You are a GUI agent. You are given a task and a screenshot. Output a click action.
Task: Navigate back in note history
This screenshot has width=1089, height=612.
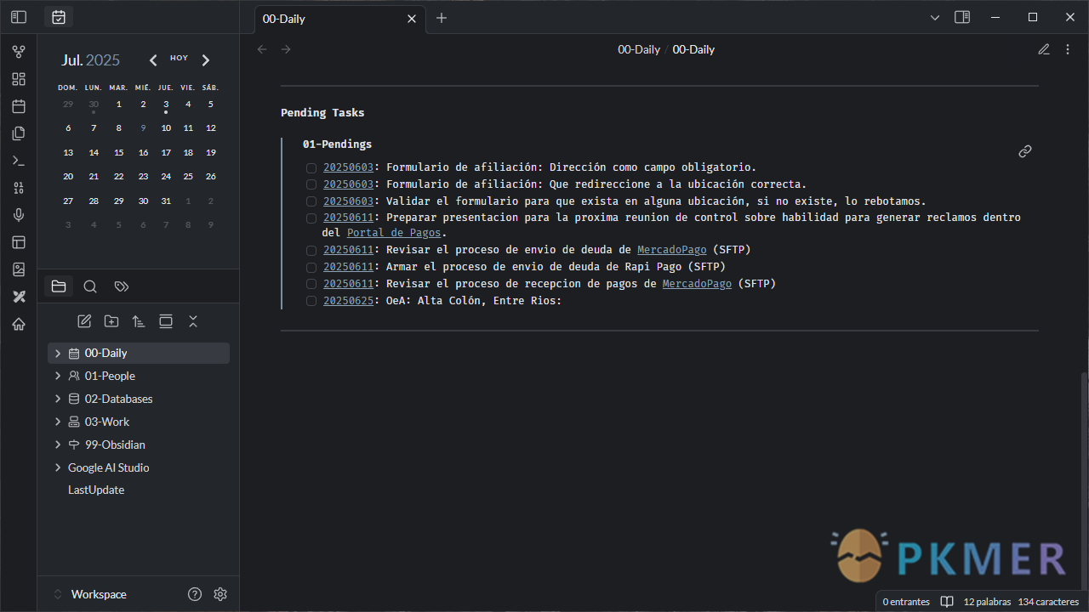pos(262,49)
